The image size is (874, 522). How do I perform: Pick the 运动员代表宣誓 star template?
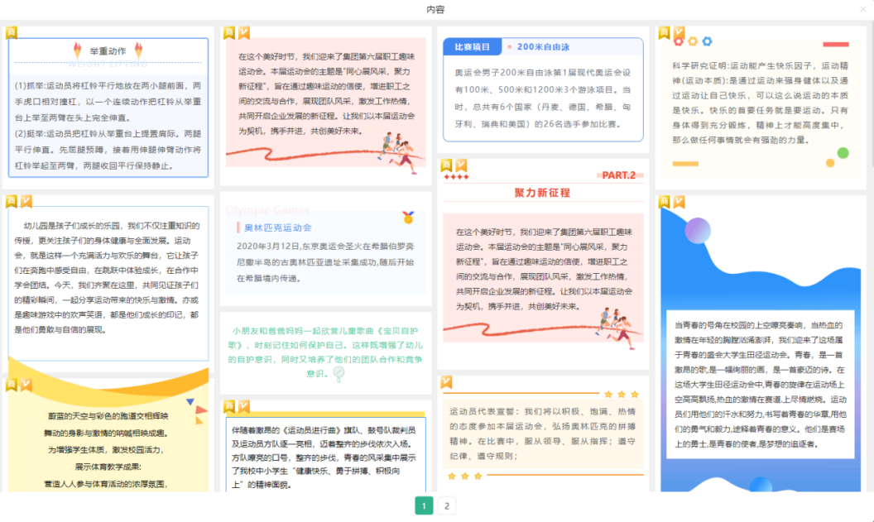(543, 434)
